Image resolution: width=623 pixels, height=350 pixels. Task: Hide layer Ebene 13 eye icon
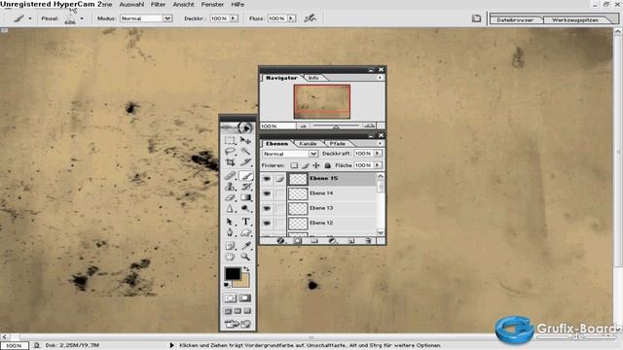[267, 208]
